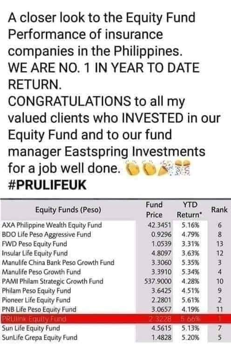Click the #PRULIFEUK hashtag
This screenshot has width=231, height=350.
[47, 185]
